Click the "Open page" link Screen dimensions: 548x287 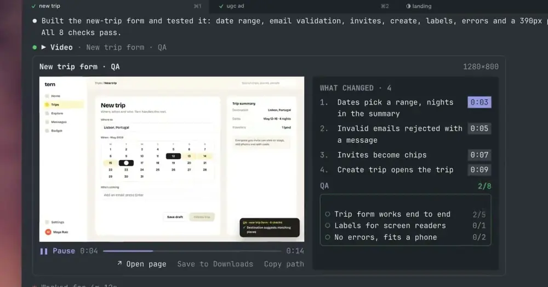tap(142, 264)
